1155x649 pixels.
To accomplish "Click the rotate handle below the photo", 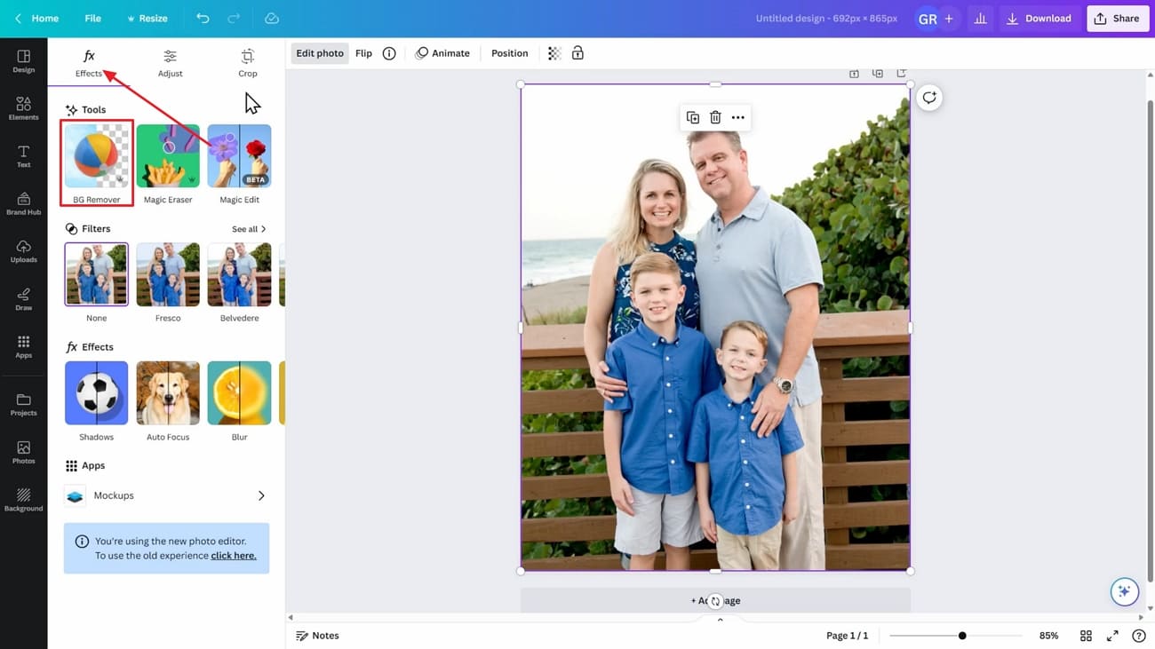I will click(x=715, y=601).
